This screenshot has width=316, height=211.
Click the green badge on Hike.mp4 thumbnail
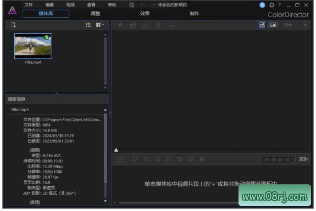[46, 37]
